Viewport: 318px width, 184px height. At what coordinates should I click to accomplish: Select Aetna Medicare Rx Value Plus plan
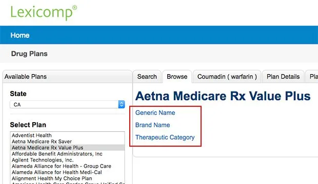coord(67,148)
